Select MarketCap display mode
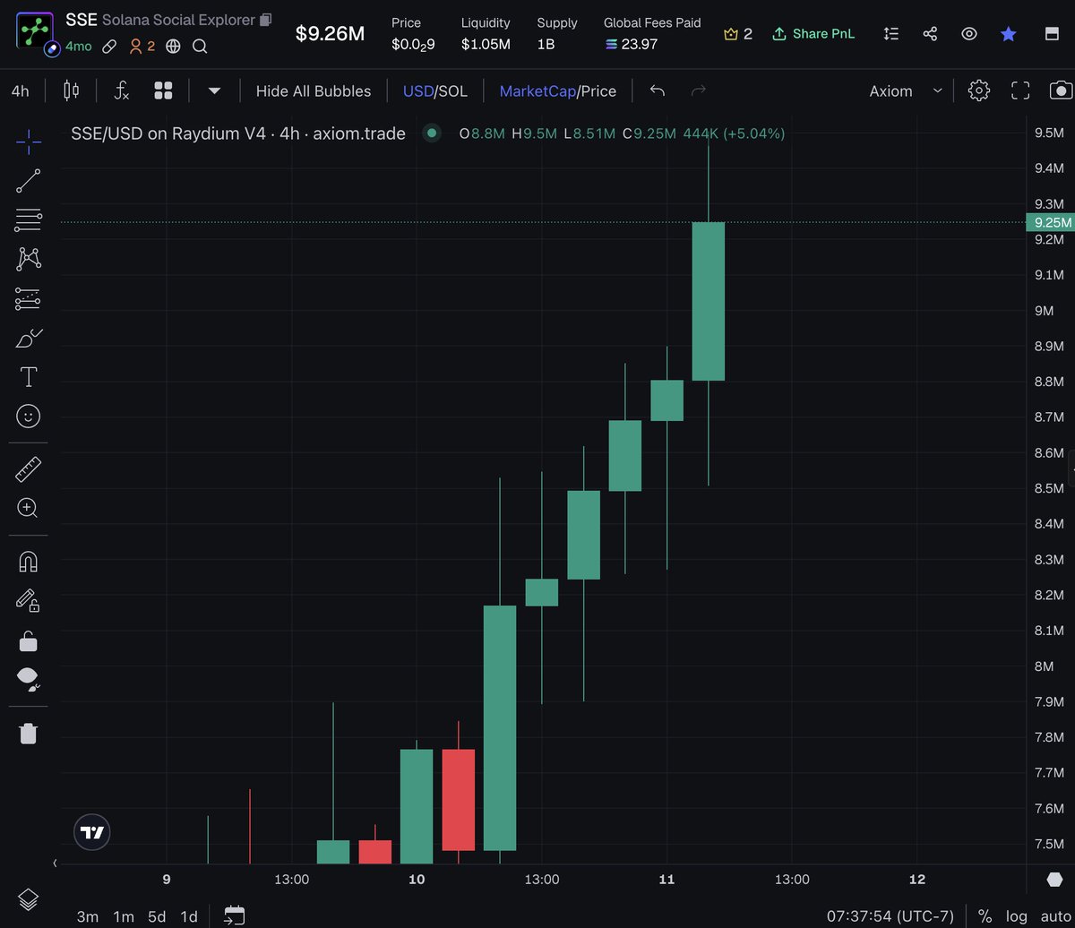The height and width of the screenshot is (928, 1075). click(x=537, y=91)
